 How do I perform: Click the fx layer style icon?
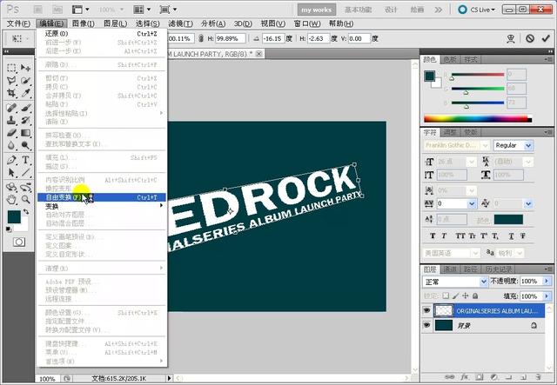pos(465,377)
